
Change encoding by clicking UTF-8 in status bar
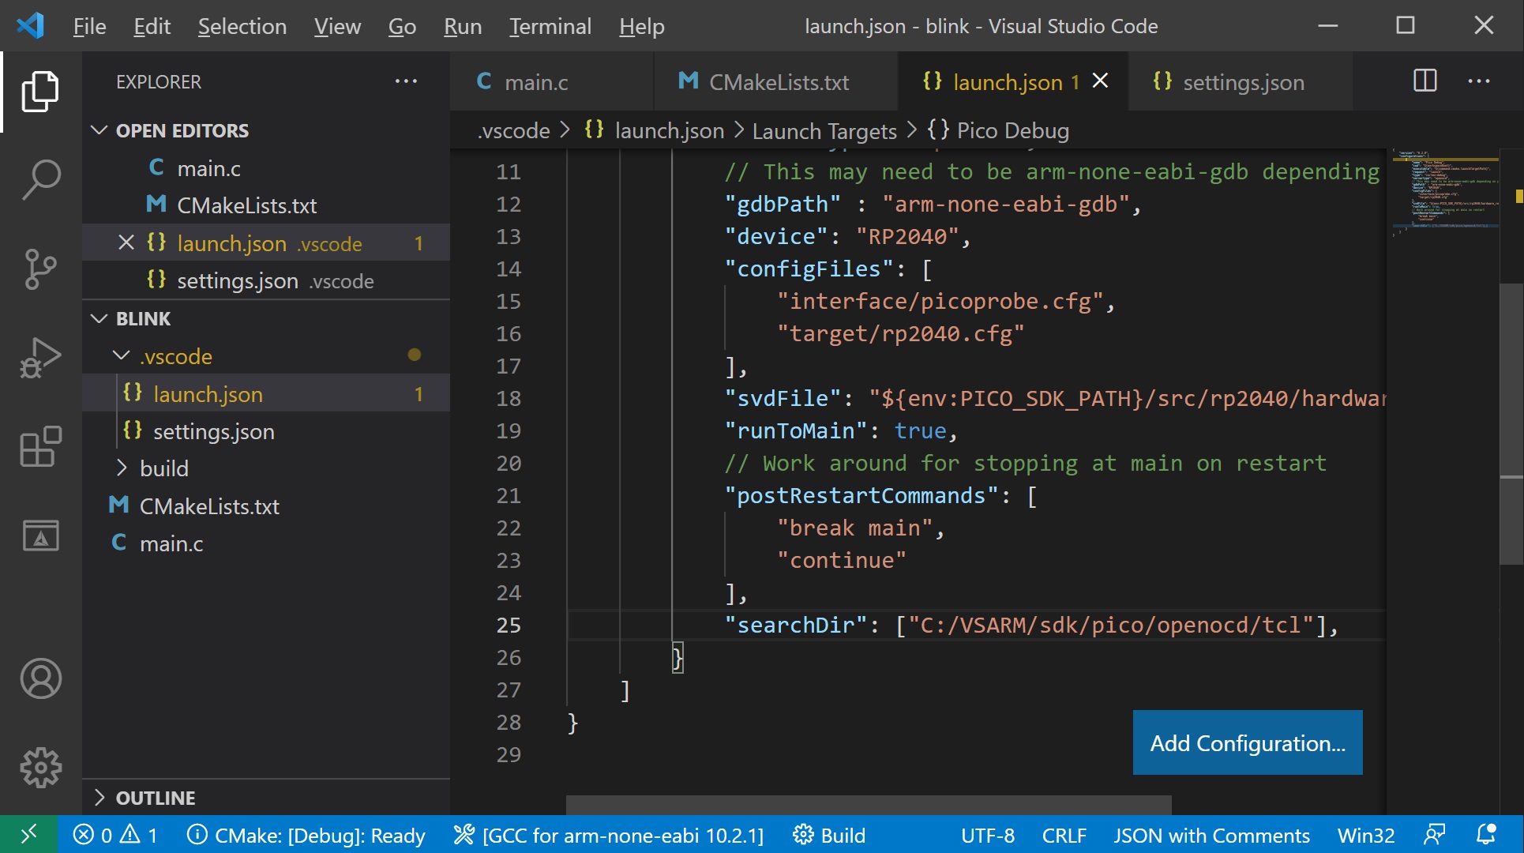tap(986, 835)
